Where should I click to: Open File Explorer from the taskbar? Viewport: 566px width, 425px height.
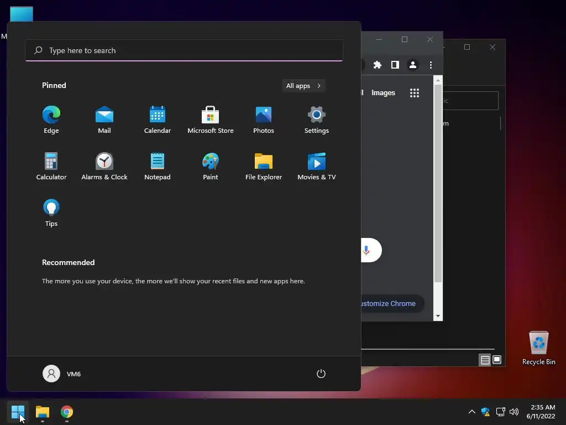coord(42,412)
